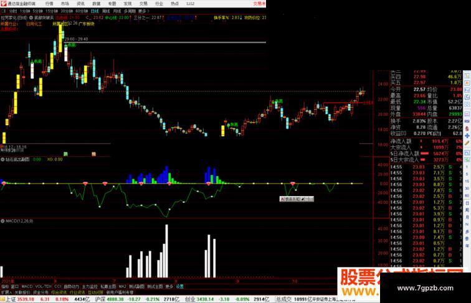Select the 指标 bottom tab
Viewport: 471px width, 303px height.
pyautogui.click(x=5, y=286)
